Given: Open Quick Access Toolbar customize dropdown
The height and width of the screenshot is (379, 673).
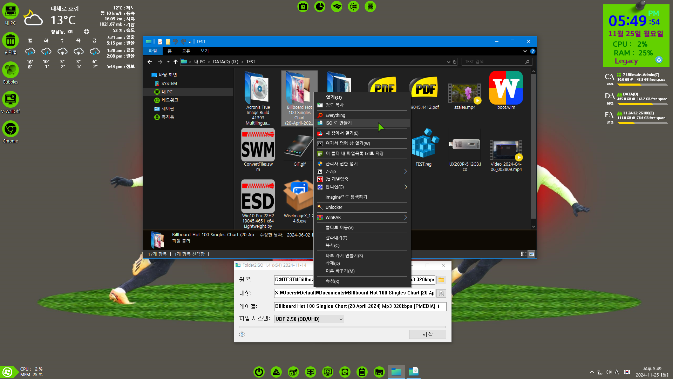Looking at the screenshot, I should (x=190, y=42).
